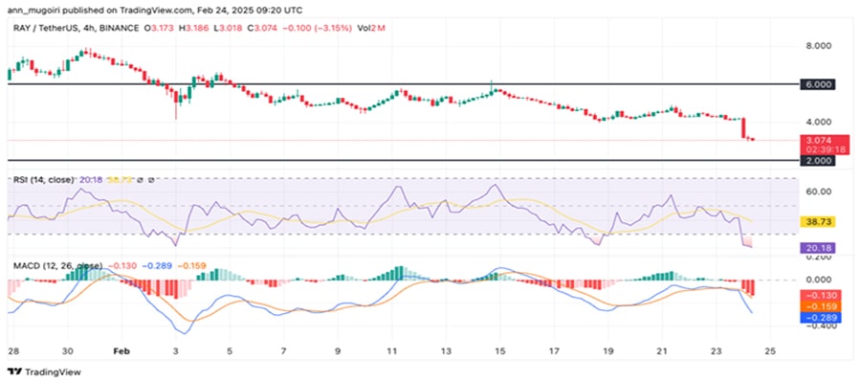
Task: Click the orange −0.159 MACD axis tag
Action: (x=821, y=306)
